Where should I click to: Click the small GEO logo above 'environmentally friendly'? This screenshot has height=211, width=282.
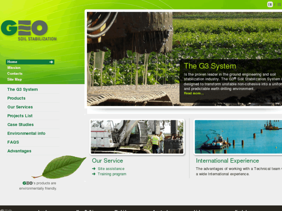[x=28, y=183]
